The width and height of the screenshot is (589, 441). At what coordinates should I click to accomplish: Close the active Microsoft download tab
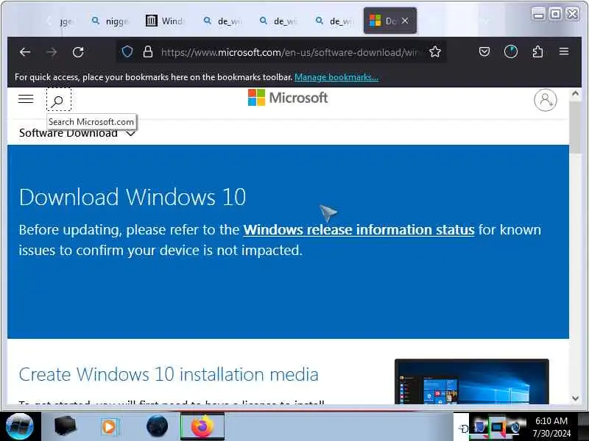pyautogui.click(x=405, y=21)
